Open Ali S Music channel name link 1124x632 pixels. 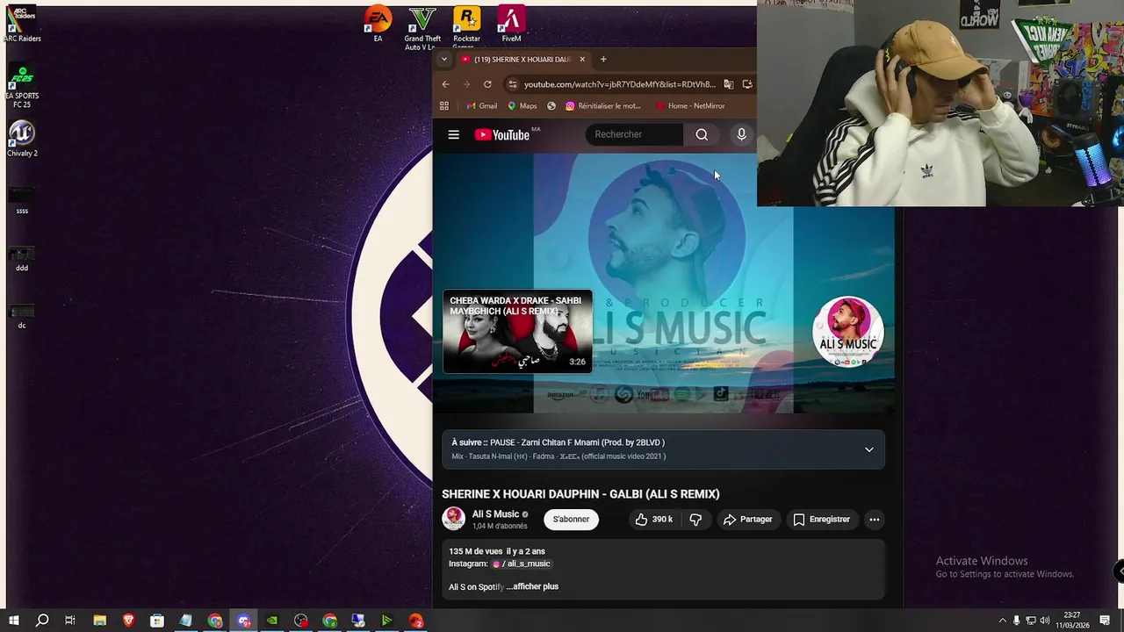(495, 514)
